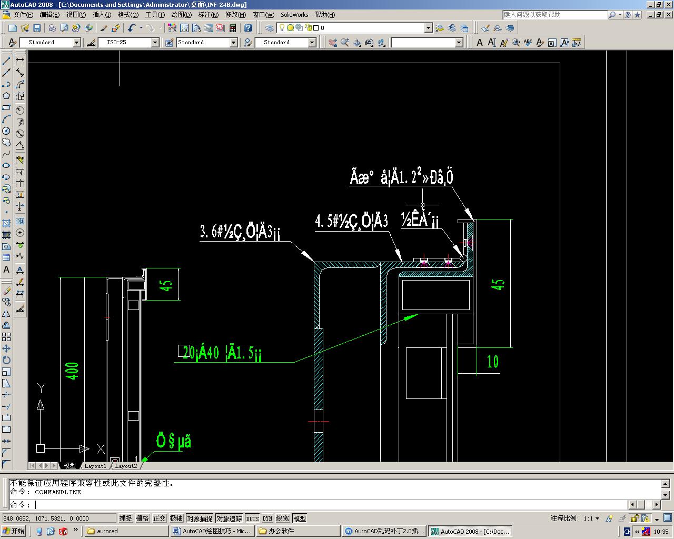Click the Radius dimension tool
This screenshot has height=539, width=674.
pos(20,111)
